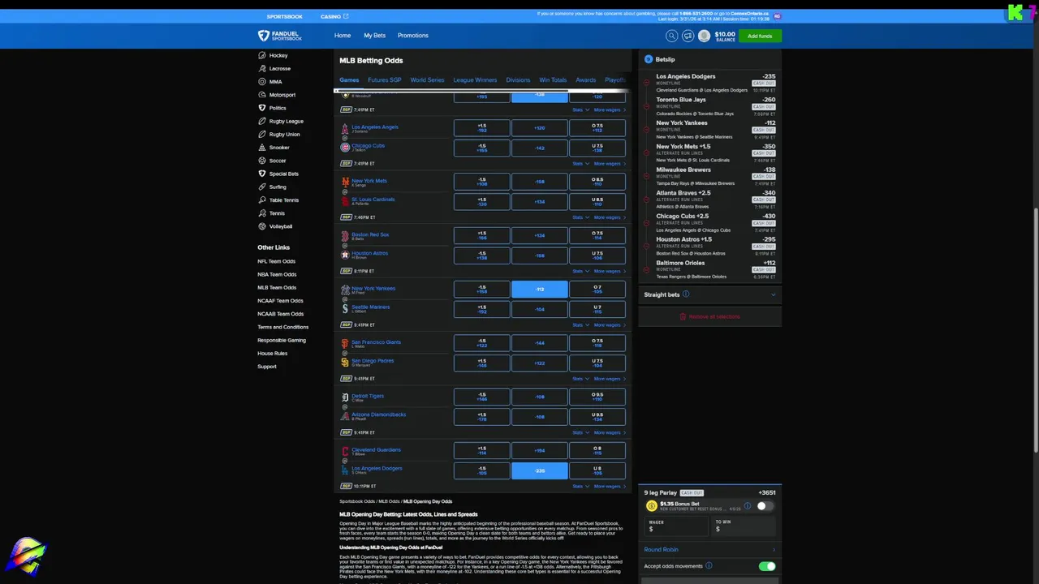Select the Soccer icon in sidebar
The height and width of the screenshot is (584, 1039).
262,161
